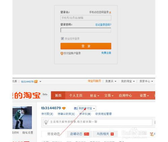168x142 pixels.
Task: Open 待评价(8) orders
Action: click(85, 114)
